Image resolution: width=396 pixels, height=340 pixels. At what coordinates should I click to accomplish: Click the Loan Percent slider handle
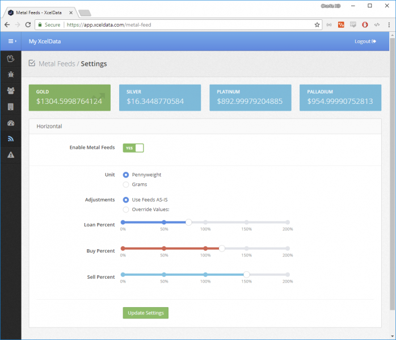pos(189,223)
